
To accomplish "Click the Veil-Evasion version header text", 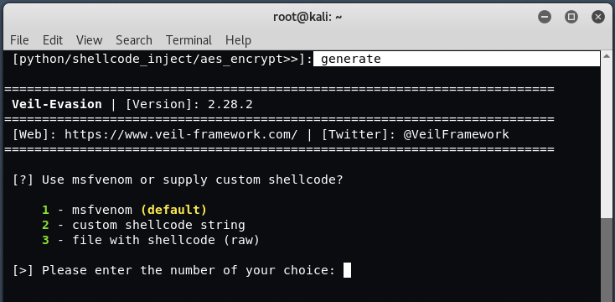I will 132,104.
